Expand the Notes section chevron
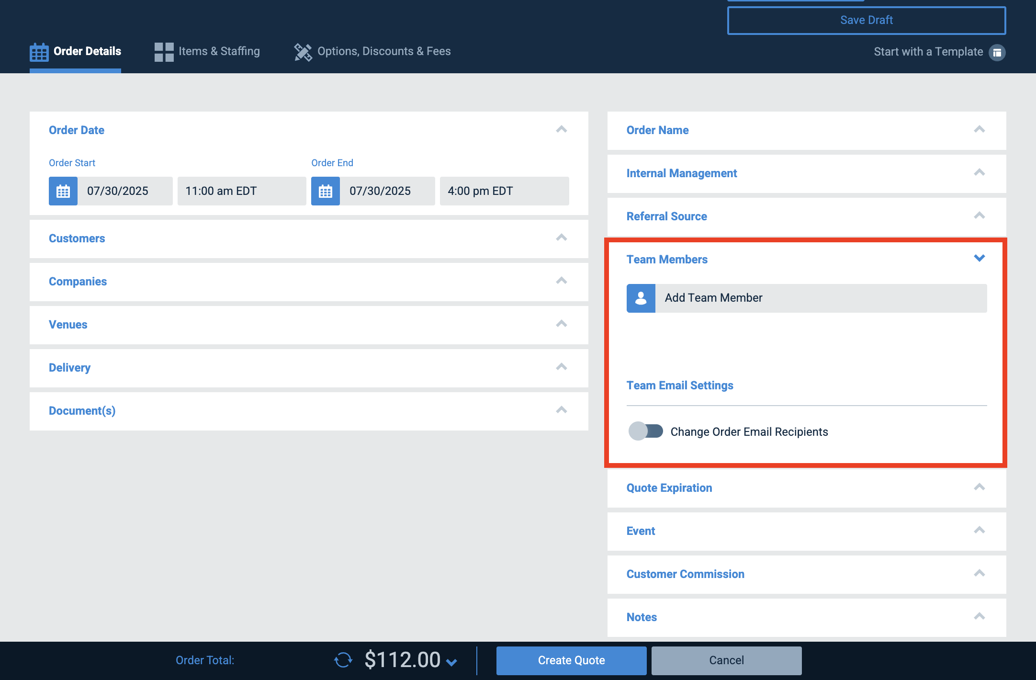The image size is (1036, 680). coord(980,616)
